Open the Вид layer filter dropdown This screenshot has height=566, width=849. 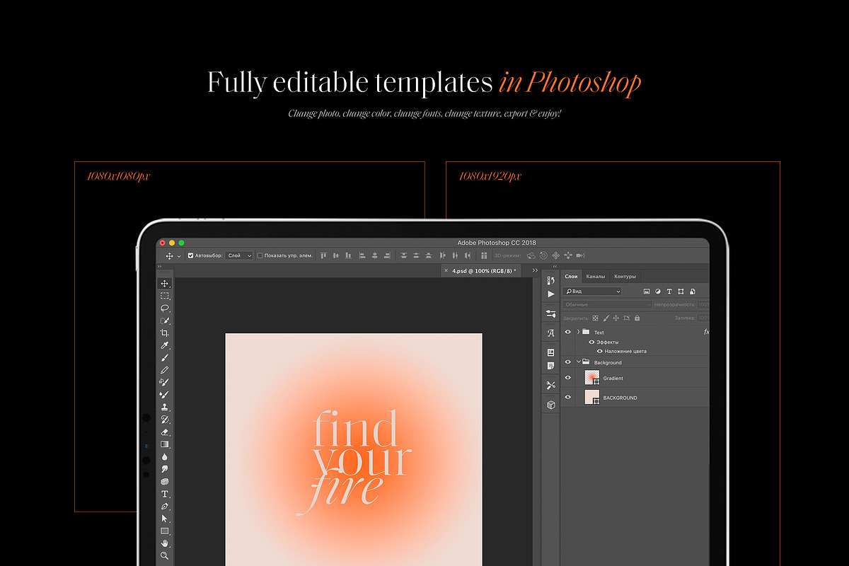pos(592,291)
